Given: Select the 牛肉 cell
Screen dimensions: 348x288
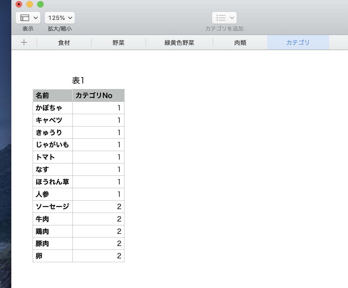Looking at the screenshot, I should (53, 219).
